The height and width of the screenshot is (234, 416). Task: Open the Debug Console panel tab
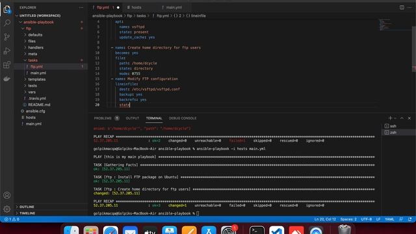pyautogui.click(x=183, y=118)
